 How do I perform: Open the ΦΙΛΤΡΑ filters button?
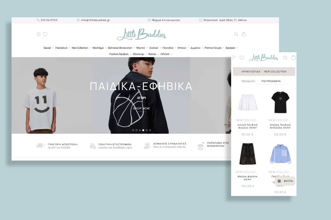click(285, 181)
